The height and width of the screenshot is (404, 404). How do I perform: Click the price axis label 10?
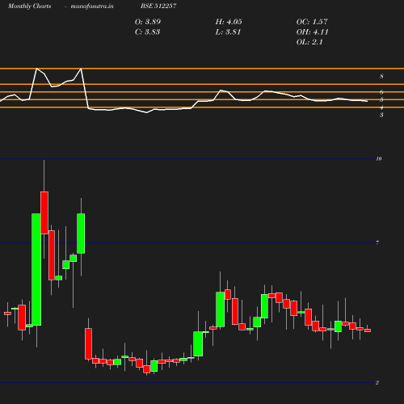tap(379, 159)
